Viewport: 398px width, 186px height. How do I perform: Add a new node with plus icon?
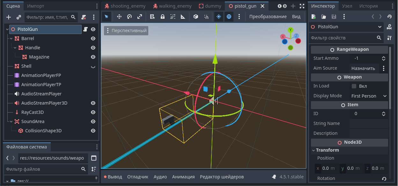[x=9, y=17]
